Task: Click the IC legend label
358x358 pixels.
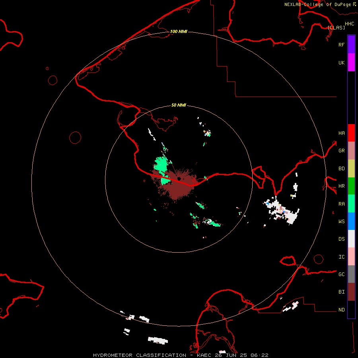Action: 342,257
